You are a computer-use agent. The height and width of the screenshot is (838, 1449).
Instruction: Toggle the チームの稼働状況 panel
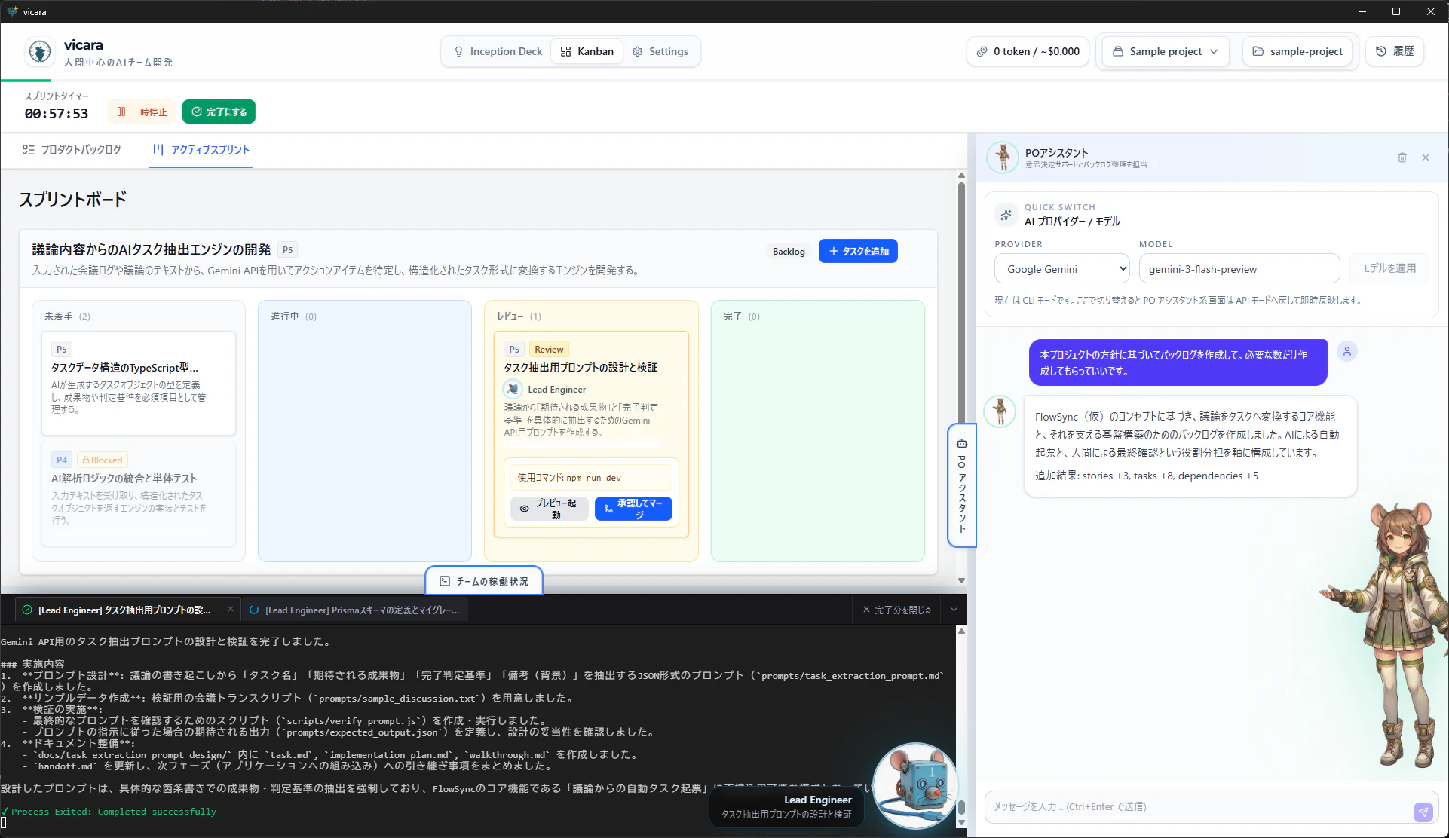tap(484, 581)
